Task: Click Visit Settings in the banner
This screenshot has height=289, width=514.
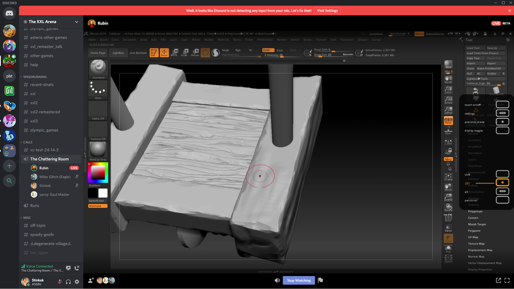Action: [327, 10]
